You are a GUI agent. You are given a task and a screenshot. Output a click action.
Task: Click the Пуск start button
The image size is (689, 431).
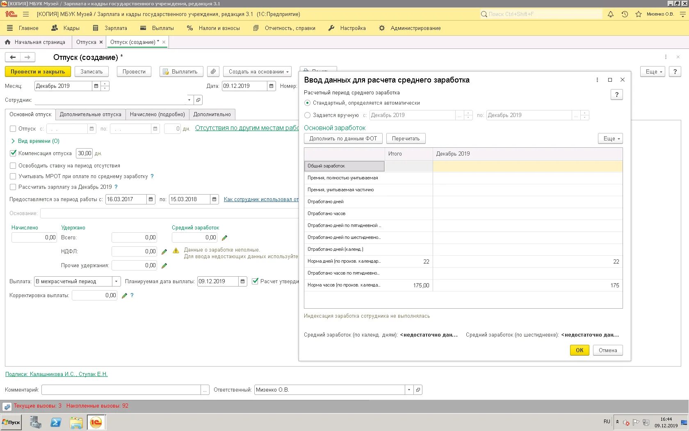tap(11, 422)
